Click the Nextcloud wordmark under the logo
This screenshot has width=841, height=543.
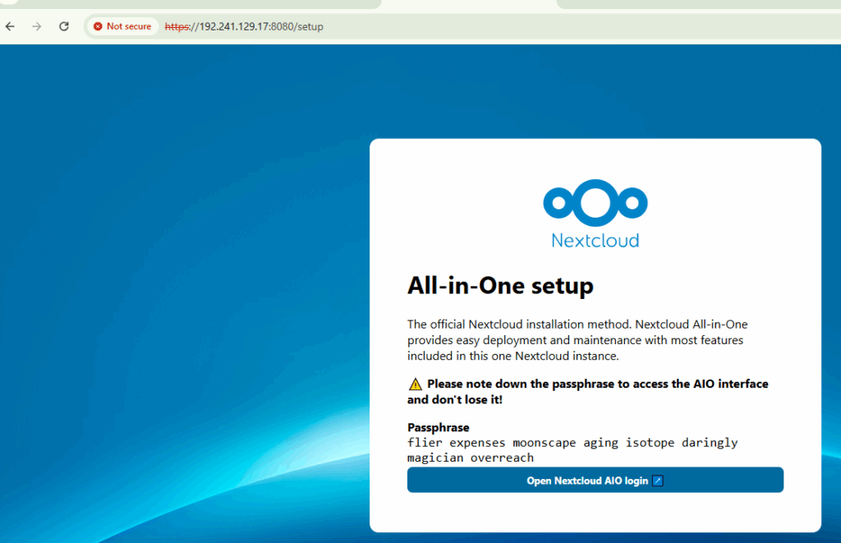click(595, 241)
